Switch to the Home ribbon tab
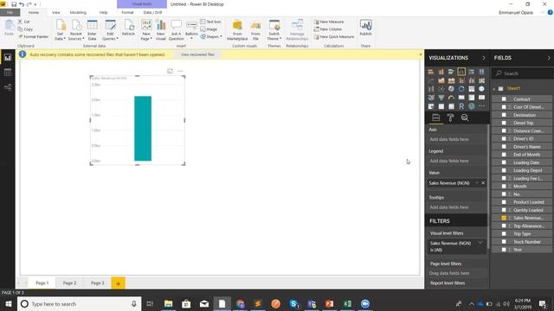Image resolution: width=554 pixels, height=311 pixels. [x=34, y=12]
